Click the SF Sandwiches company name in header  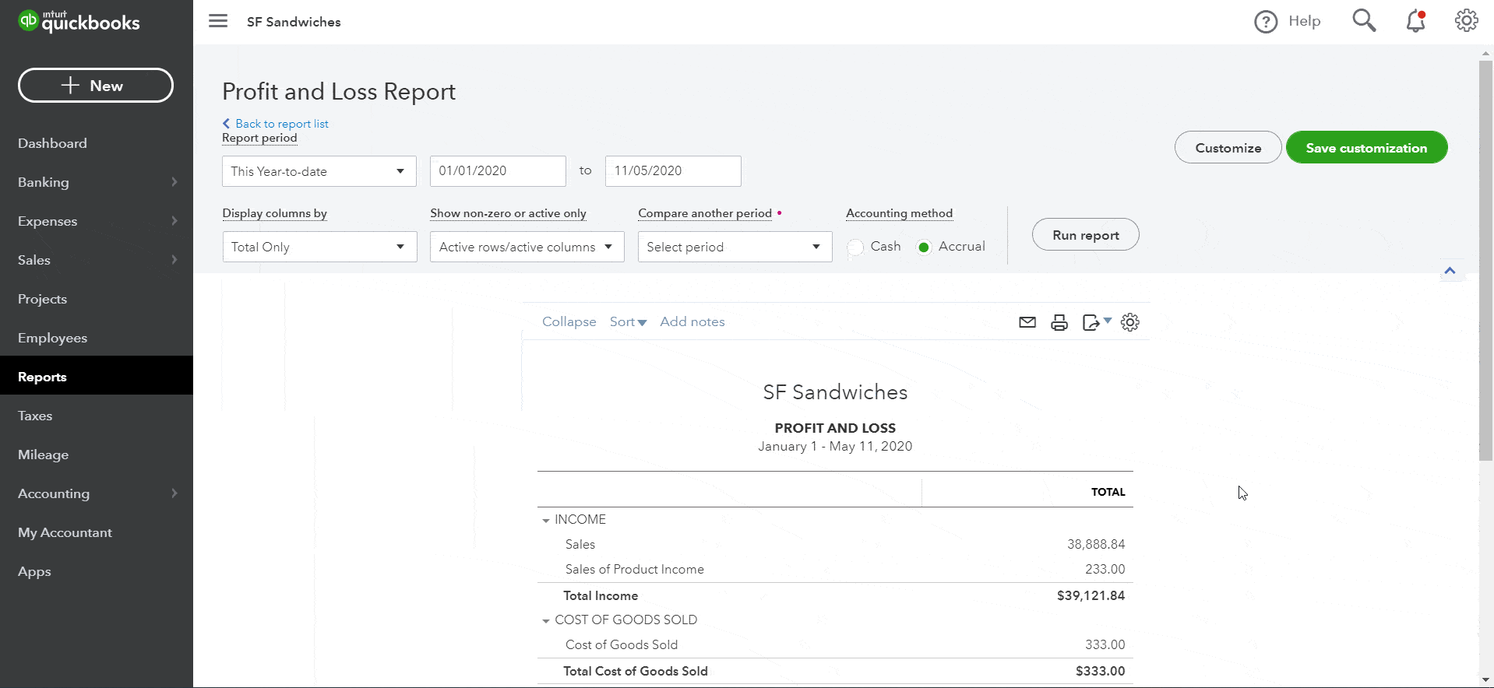294,22
